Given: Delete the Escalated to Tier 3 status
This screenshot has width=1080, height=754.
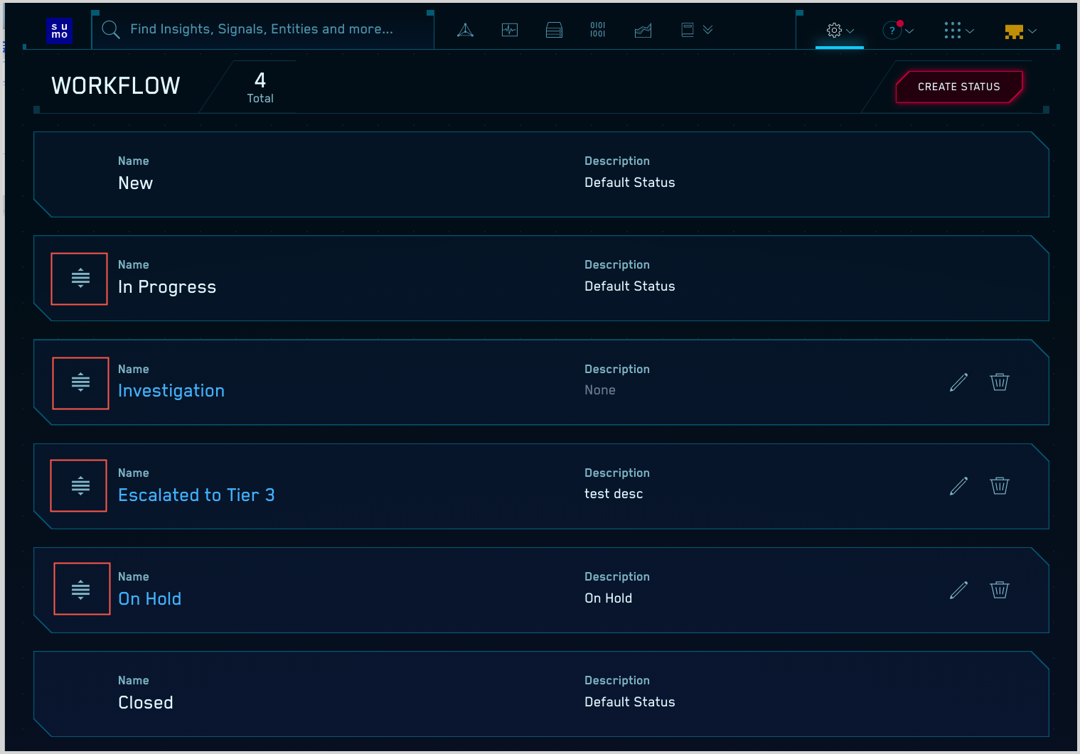Looking at the screenshot, I should tap(999, 486).
